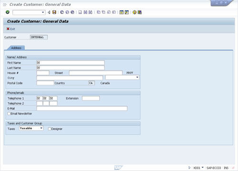Go to Previous Page icon
This screenshot has height=171, width=238.
(103, 12)
